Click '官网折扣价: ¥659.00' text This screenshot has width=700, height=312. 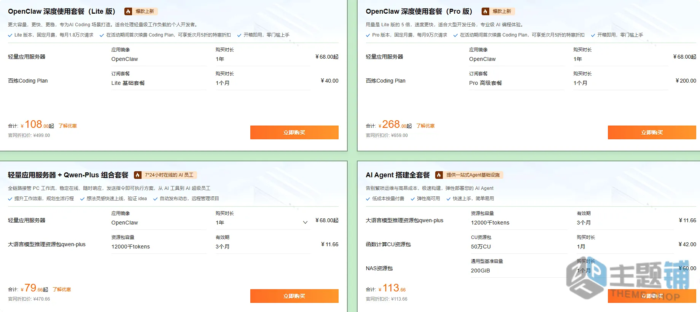[387, 135]
